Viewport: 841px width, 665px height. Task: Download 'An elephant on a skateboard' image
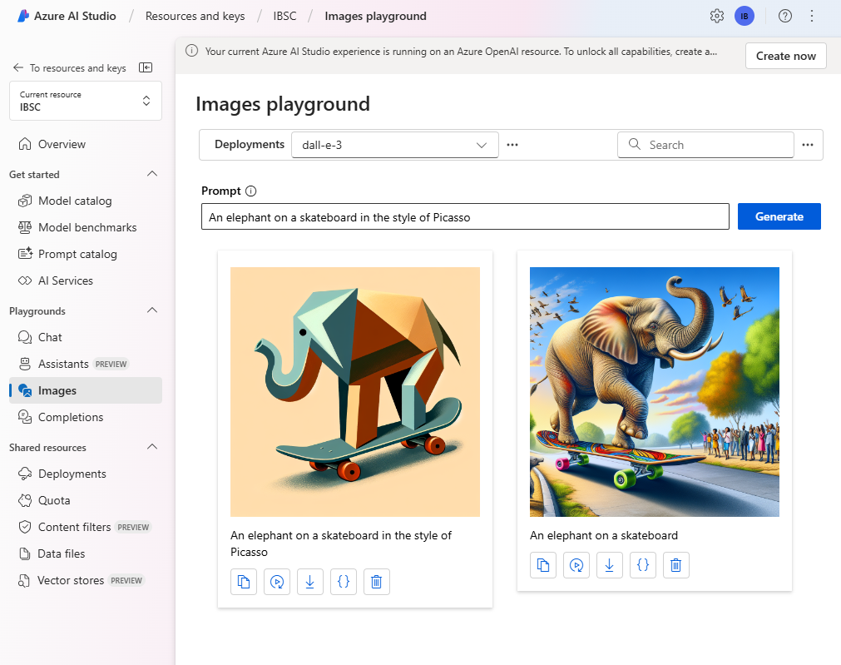(x=609, y=565)
